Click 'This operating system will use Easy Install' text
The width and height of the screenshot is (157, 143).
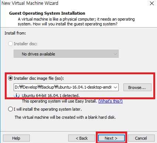59,101
